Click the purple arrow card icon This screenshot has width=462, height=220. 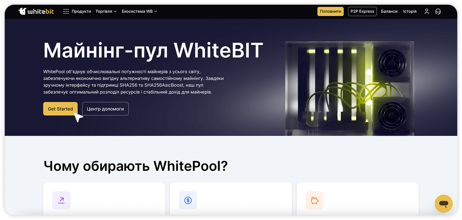(x=61, y=200)
